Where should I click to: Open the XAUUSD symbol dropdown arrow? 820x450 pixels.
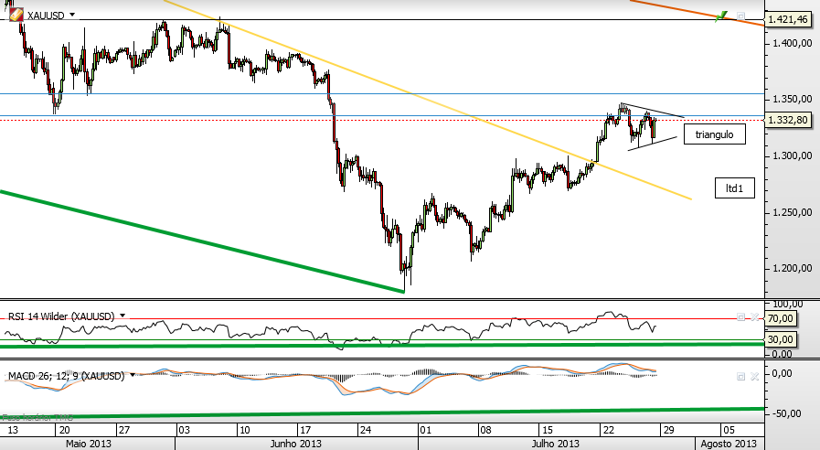(72, 16)
